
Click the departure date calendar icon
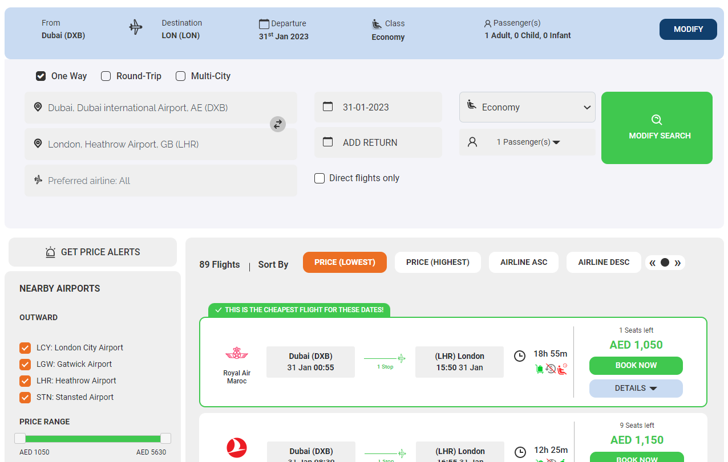[328, 107]
